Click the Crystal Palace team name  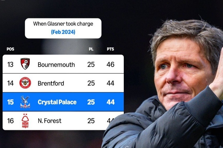click(x=57, y=102)
